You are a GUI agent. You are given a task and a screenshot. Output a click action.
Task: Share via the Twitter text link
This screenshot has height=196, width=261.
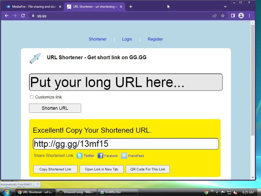click(89, 156)
